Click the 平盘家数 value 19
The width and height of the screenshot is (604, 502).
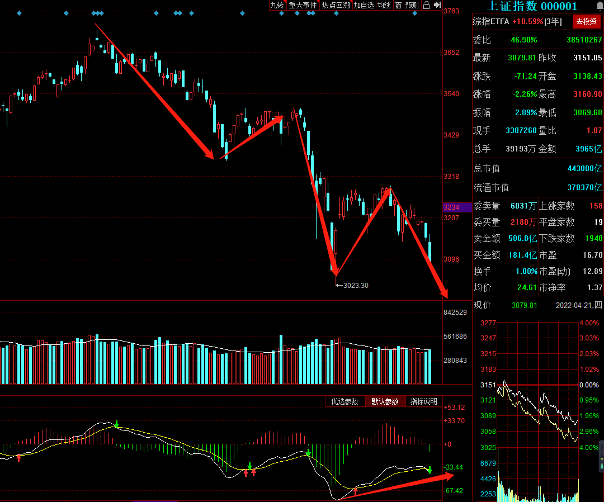point(598,222)
